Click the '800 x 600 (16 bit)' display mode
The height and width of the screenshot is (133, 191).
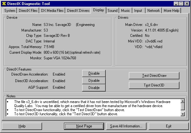(56, 52)
